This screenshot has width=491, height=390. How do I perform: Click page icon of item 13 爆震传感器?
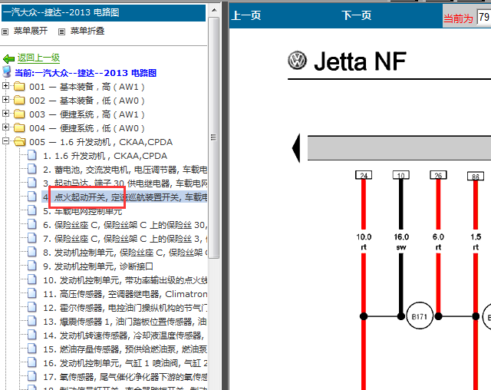point(31,321)
